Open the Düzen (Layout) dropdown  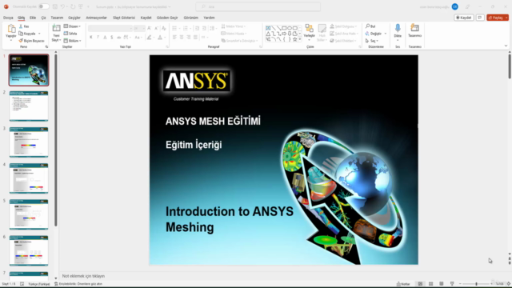[x=72, y=26]
